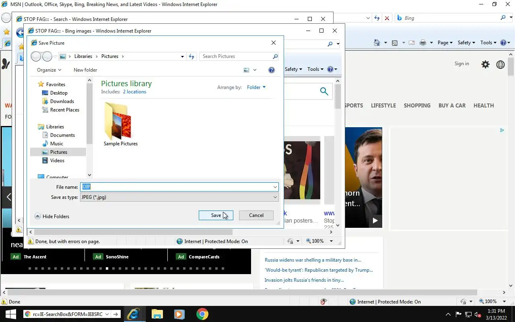
Task: Click the dialog Forward arrow button
Action: pos(47,56)
